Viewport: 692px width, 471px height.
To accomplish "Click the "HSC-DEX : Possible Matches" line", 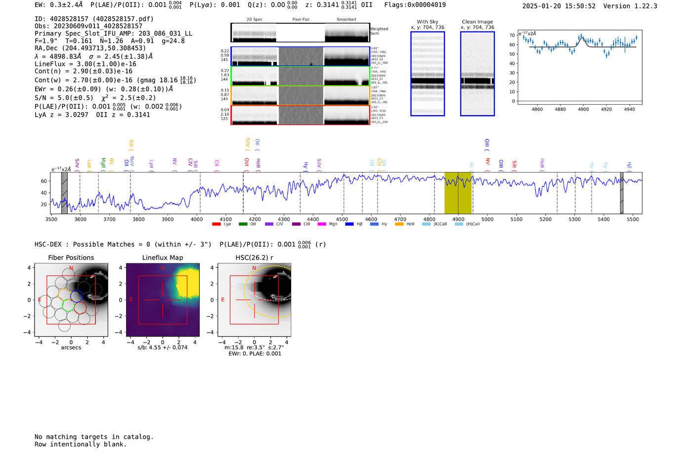I will point(180,245).
